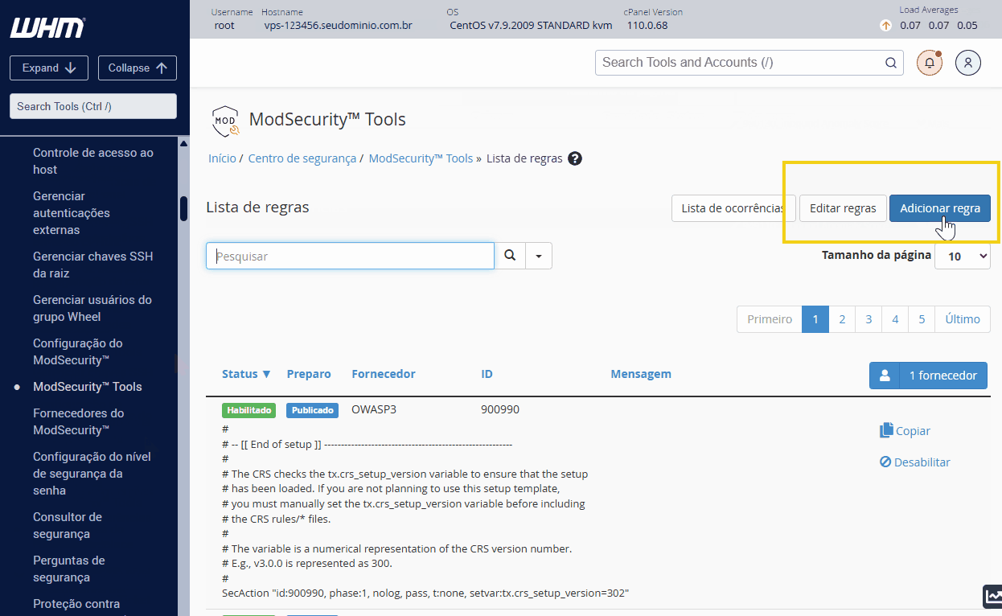Click the help question mark icon
The image size is (1002, 616).
click(575, 158)
